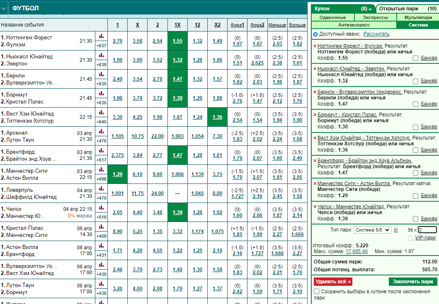
Task: Mark Бернли selection as Банкёр
Action: tap(415, 104)
